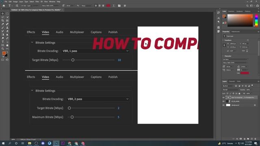Click the Home icon in options bar
Screen dimensions: 260x146
(x=4, y=6)
